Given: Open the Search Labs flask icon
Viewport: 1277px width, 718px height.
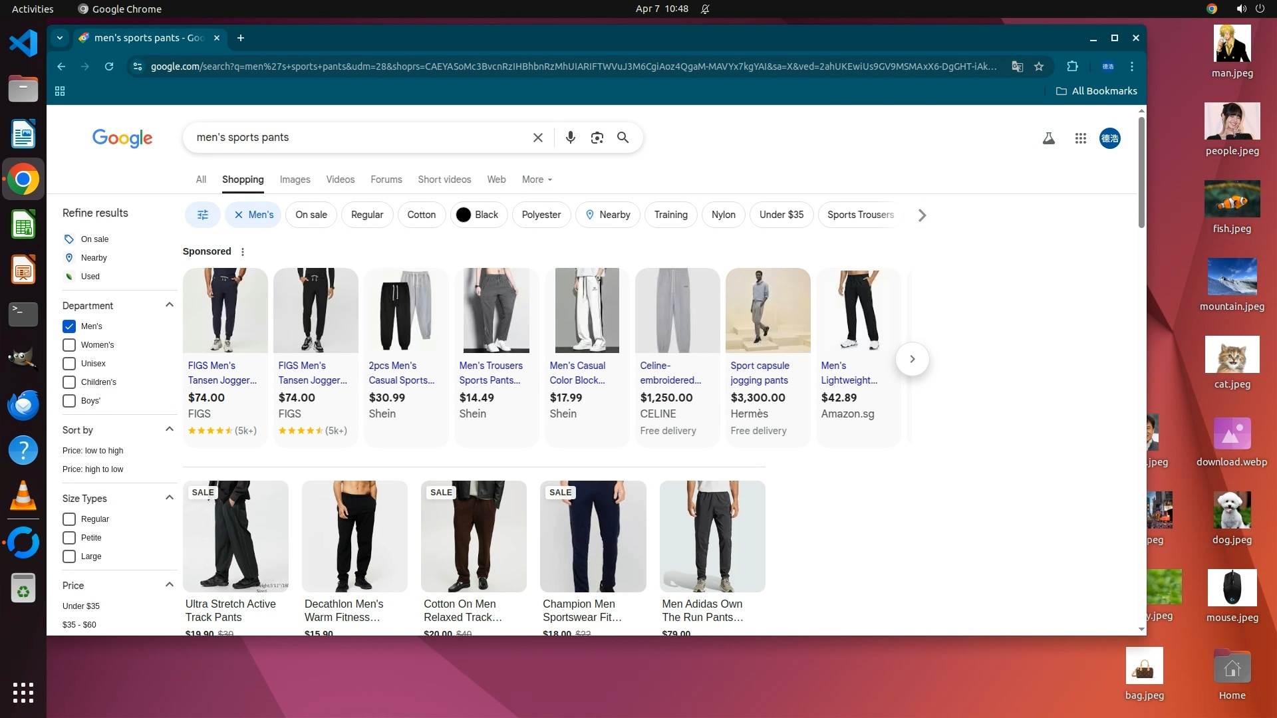Looking at the screenshot, I should (1048, 138).
